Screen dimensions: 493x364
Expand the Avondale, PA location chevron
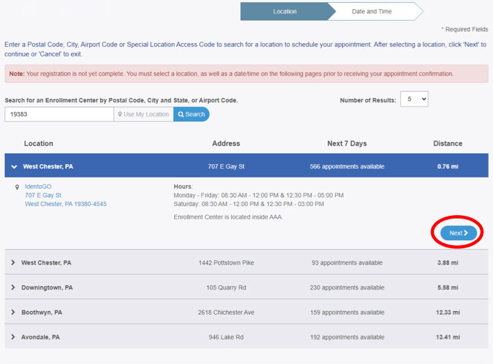13,337
